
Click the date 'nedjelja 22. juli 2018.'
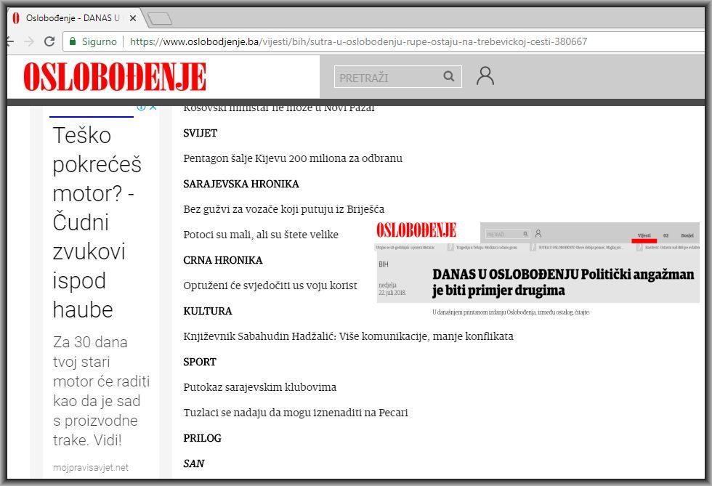392,289
